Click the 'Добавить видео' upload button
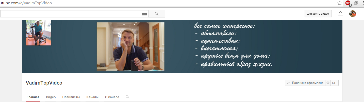Image resolution: width=364 pixels, height=102 pixels. point(318,14)
